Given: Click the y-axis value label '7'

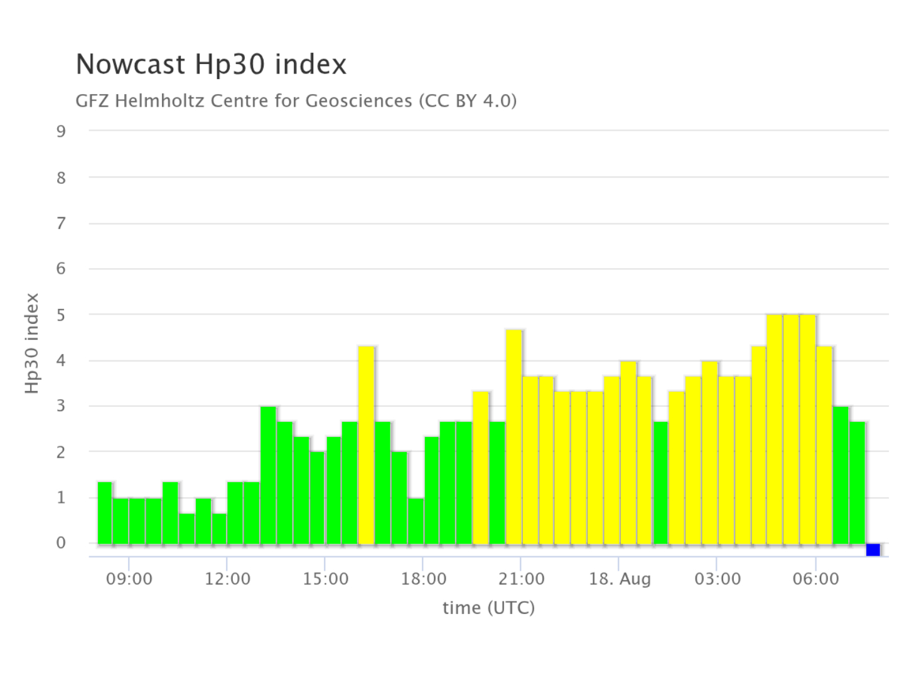Looking at the screenshot, I should 61,223.
